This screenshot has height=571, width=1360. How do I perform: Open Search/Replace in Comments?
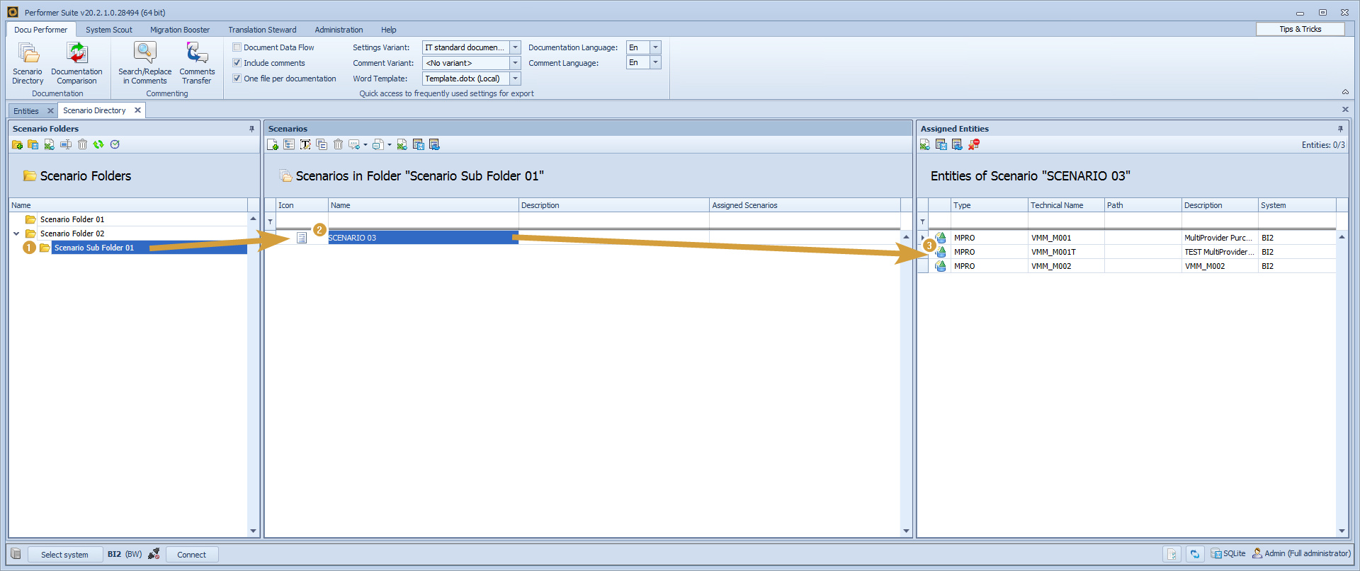click(x=144, y=62)
